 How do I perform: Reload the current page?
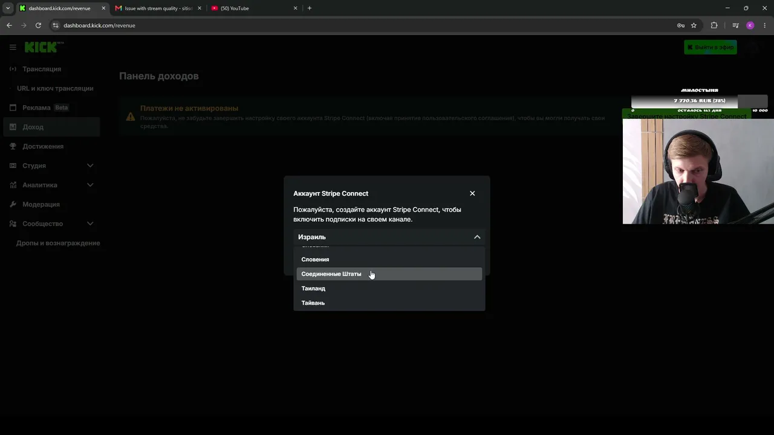tap(38, 25)
